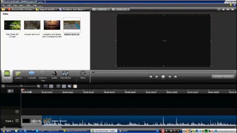This screenshot has width=237, height=133.
Task: Click the yellow tips lightbulb icon
Action: [x=231, y=5]
